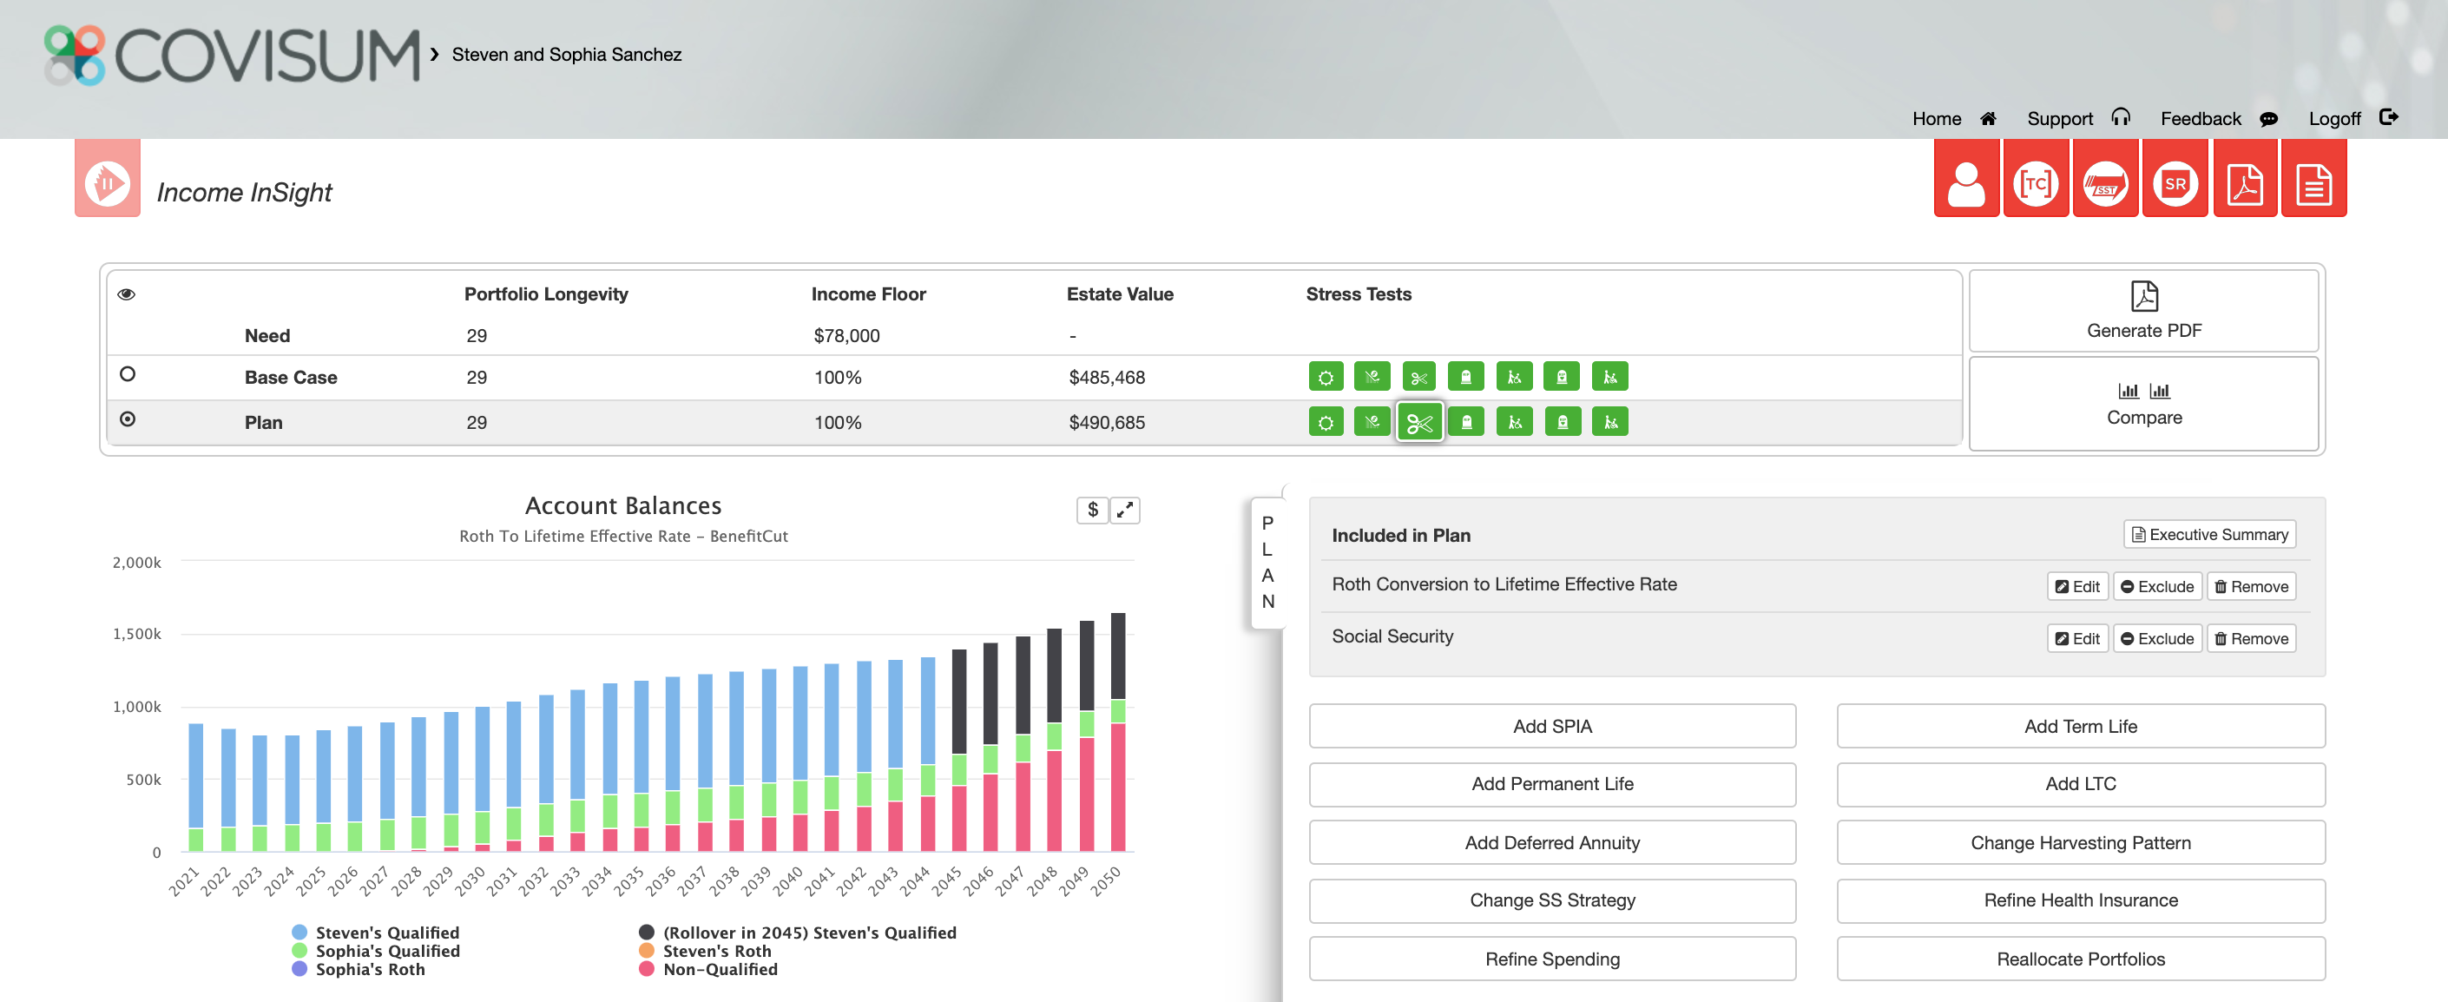Image resolution: width=2448 pixels, height=1002 pixels.
Task: Click the Add SPIA button
Action: point(1551,726)
